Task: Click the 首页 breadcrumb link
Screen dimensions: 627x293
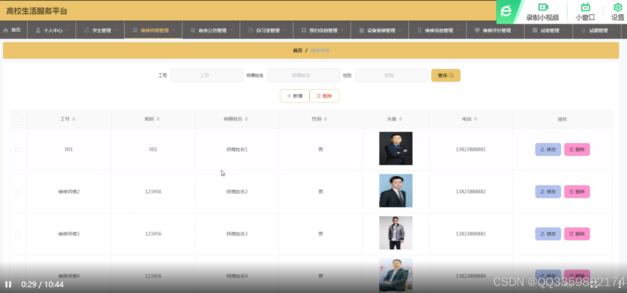Action: point(298,50)
